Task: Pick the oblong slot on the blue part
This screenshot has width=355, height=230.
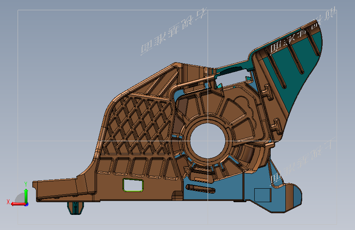Action: (x=200, y=189)
